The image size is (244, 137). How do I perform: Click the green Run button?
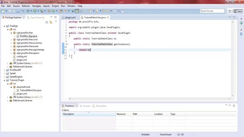pos(35,11)
